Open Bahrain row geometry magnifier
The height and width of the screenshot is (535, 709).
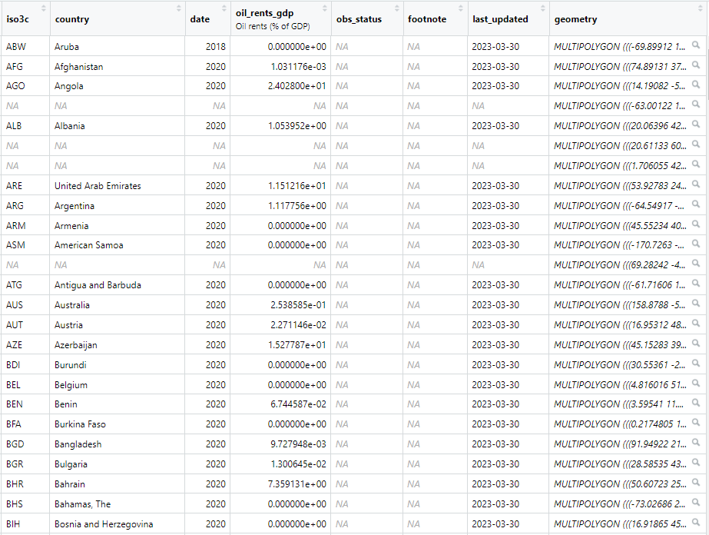point(696,483)
